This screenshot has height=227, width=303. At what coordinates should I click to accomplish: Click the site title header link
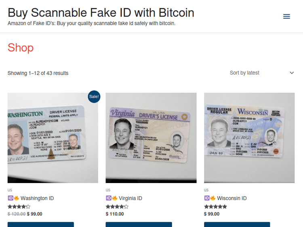tap(101, 13)
